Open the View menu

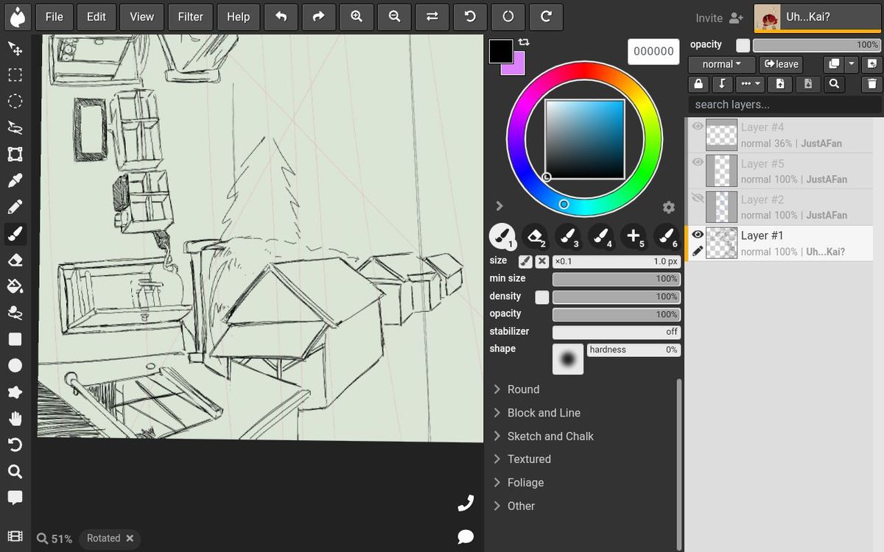tap(142, 16)
